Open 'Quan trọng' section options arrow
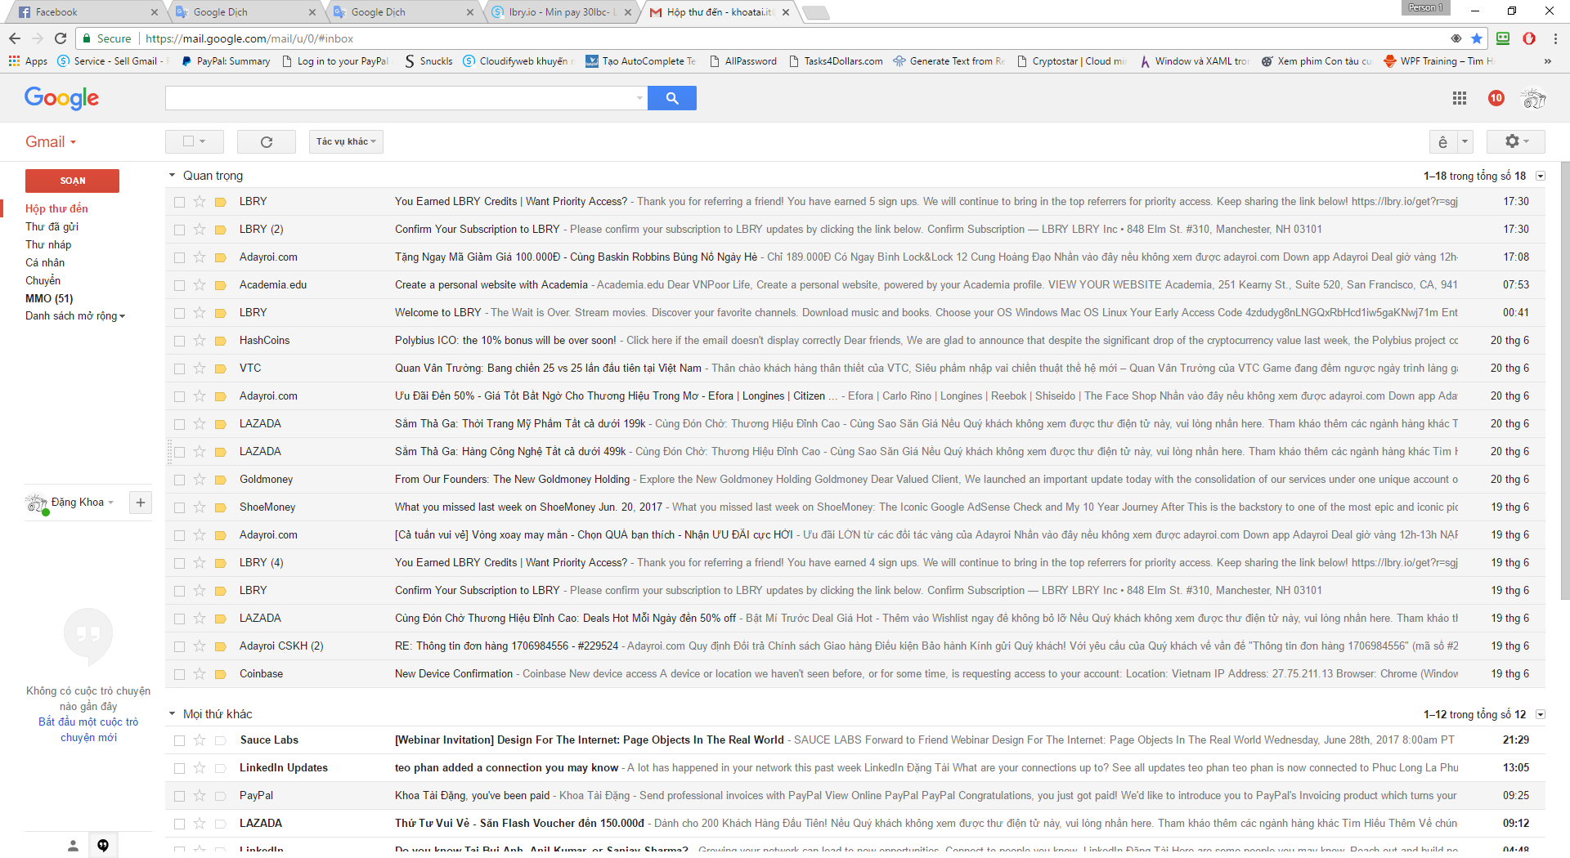The image size is (1570, 858). (1541, 177)
